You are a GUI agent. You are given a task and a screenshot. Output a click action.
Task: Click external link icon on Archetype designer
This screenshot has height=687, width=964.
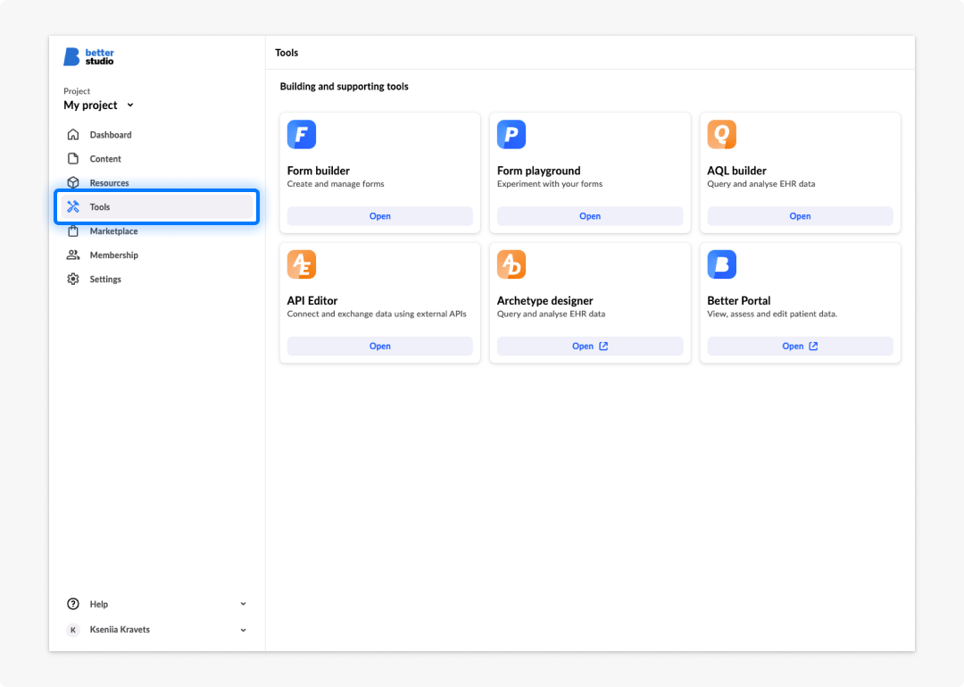tap(603, 346)
